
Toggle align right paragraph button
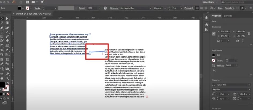click(x=206, y=8)
